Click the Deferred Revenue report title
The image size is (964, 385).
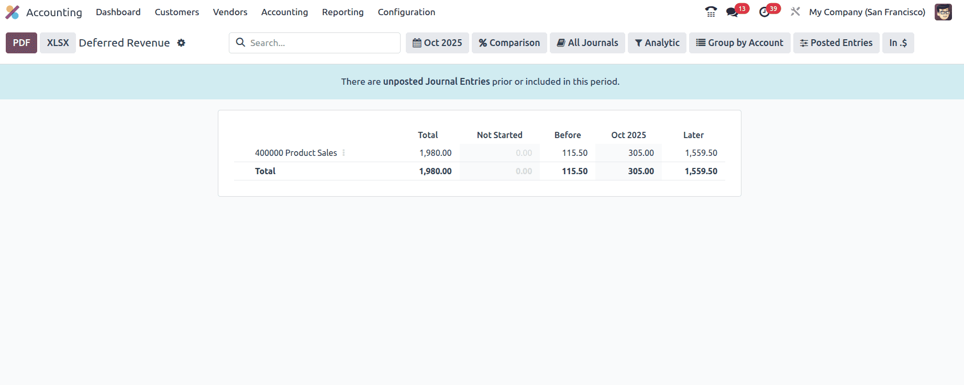124,43
